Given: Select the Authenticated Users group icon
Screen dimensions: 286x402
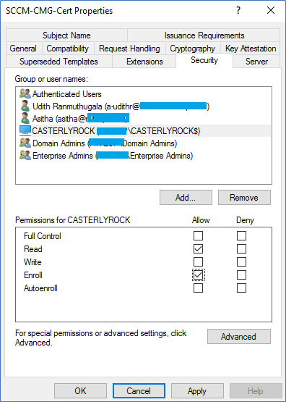Looking at the screenshot, I should pyautogui.click(x=25, y=94).
